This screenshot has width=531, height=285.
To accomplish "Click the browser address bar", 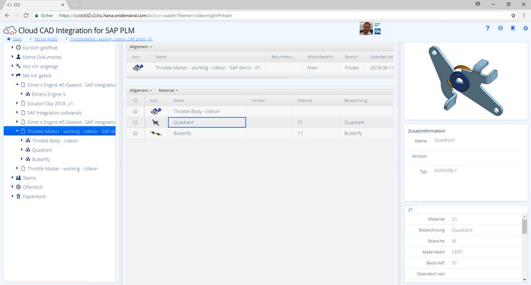I will [271, 15].
